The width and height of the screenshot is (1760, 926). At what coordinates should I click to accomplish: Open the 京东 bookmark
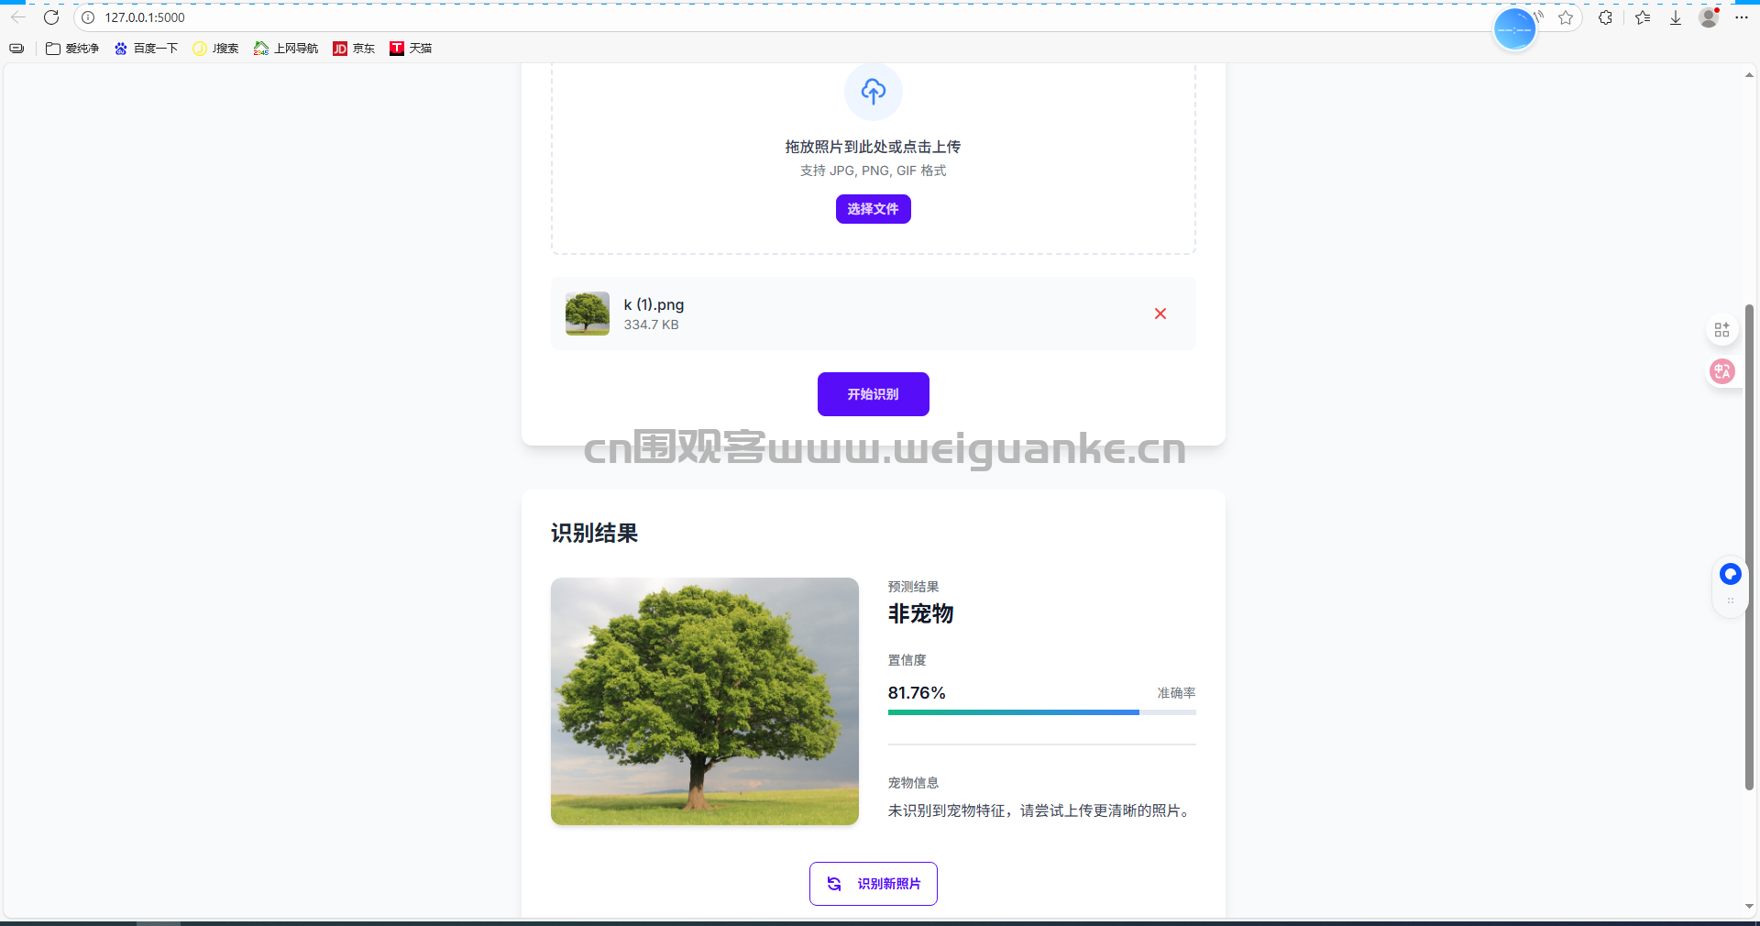tap(354, 49)
